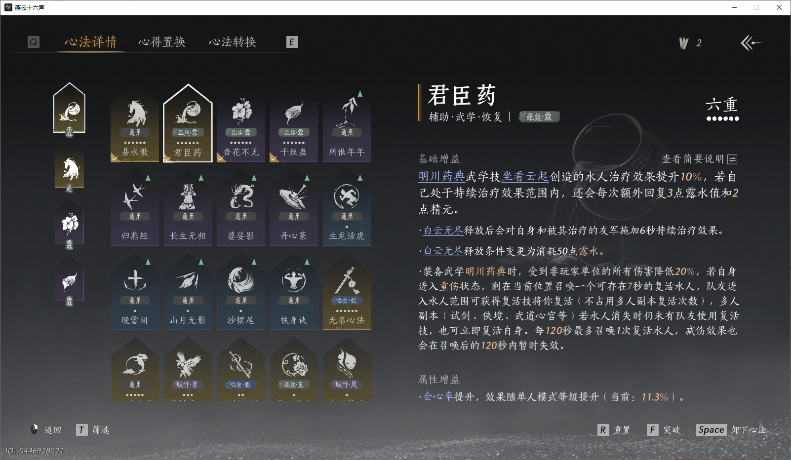Open the 重伤 status keyword link
This screenshot has height=460, width=791.
click(x=449, y=286)
